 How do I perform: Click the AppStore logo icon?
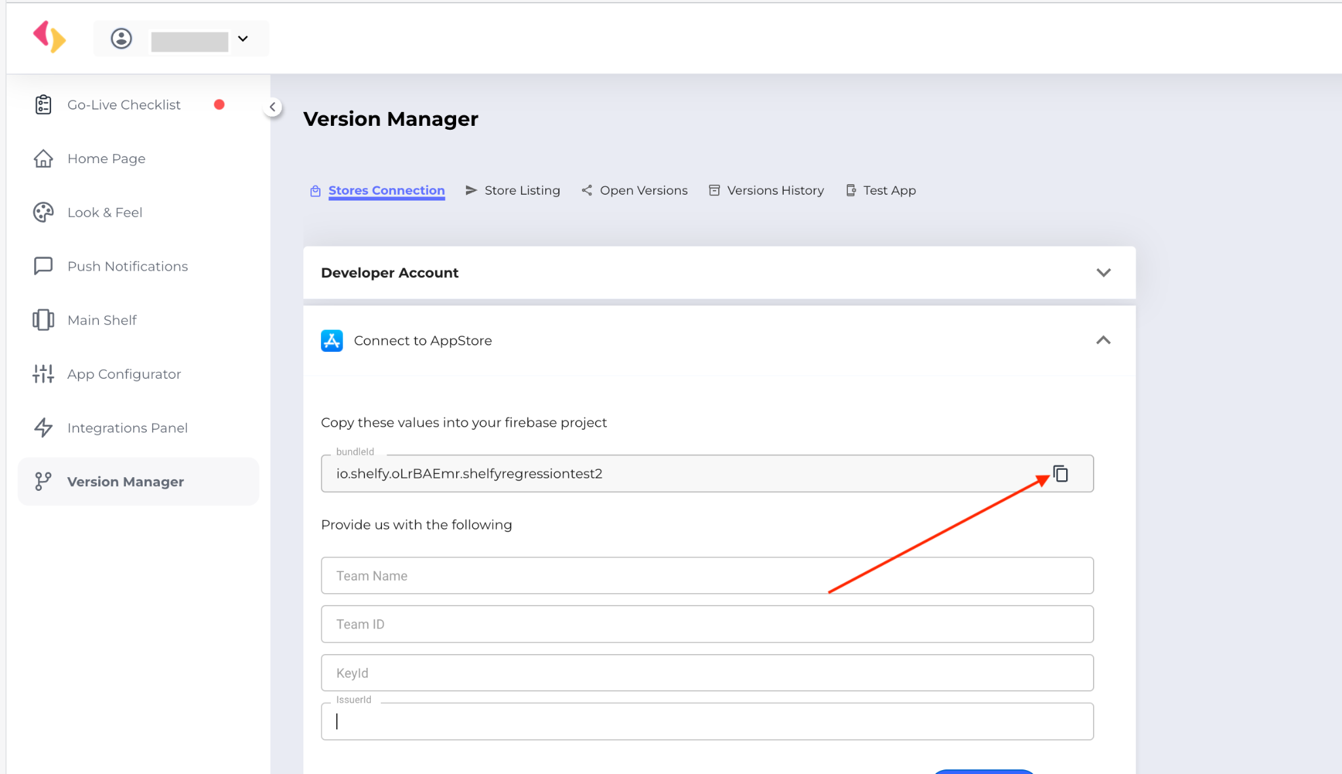tap(332, 341)
